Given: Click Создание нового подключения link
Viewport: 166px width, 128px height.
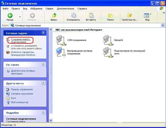Looking at the screenshot, I should click(21, 40).
